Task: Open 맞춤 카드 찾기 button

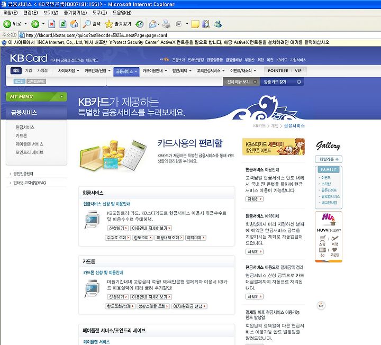Action: coord(282,82)
